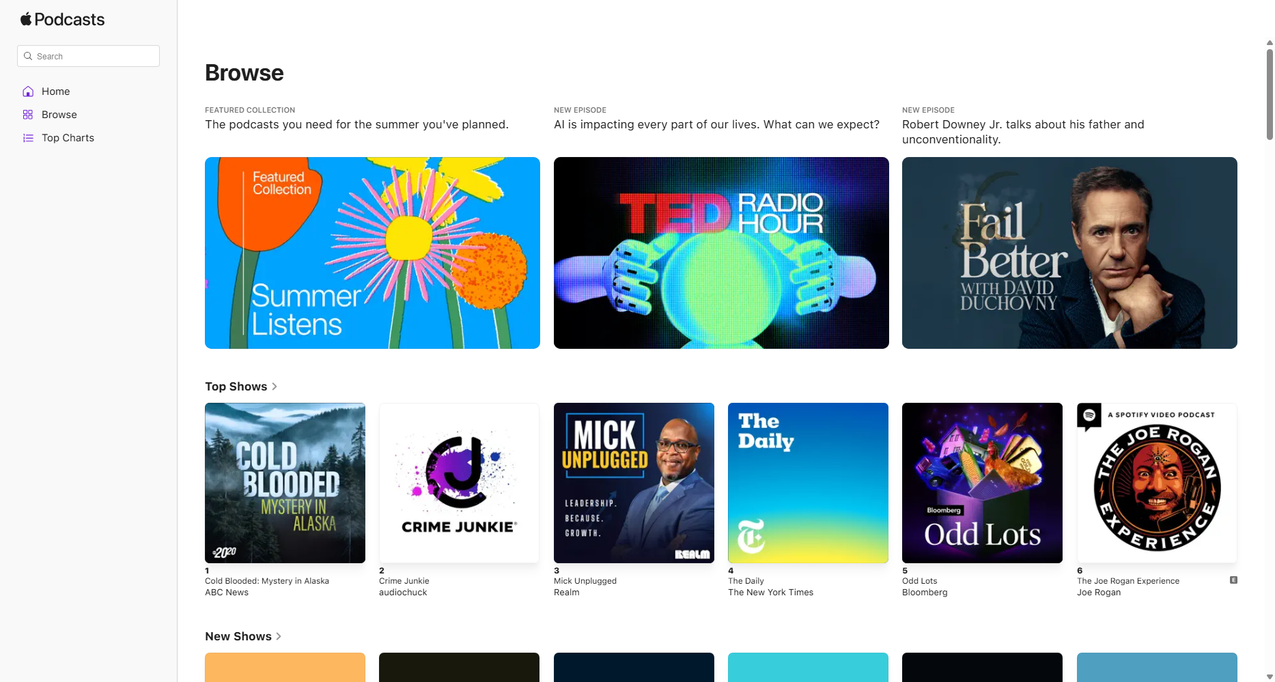The width and height of the screenshot is (1275, 682).
Task: Click the 'Joe Rogan' publisher text
Action: [1099, 593]
